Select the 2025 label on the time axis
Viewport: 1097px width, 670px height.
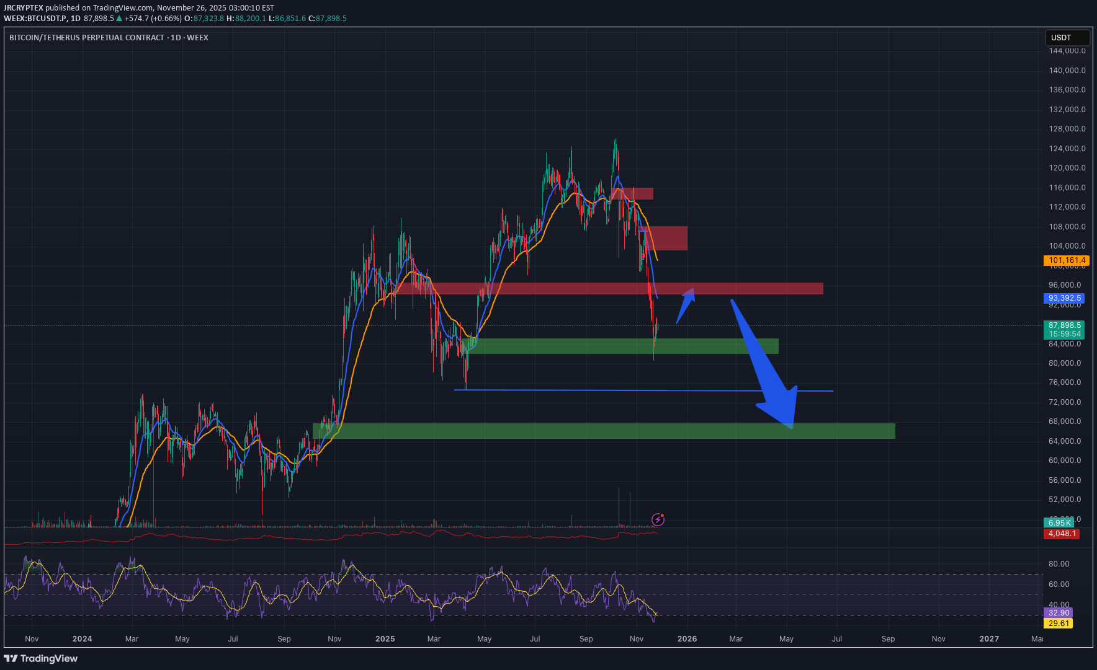385,638
